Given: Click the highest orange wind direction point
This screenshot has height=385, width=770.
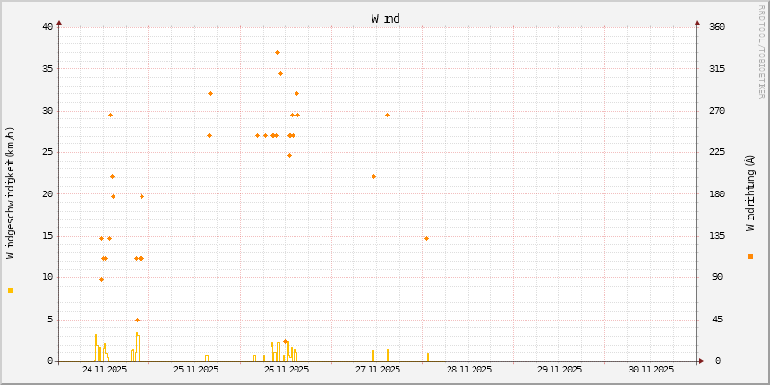Looking at the screenshot, I should 278,52.
